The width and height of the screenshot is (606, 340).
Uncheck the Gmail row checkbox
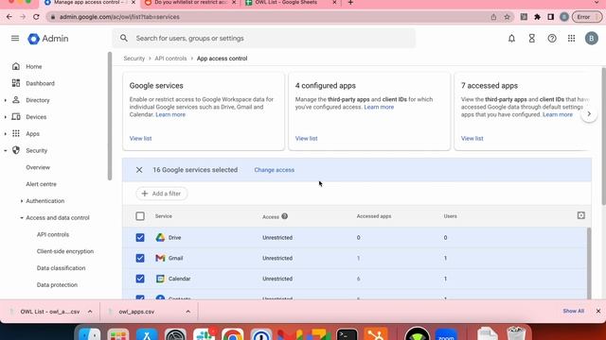tap(140, 258)
